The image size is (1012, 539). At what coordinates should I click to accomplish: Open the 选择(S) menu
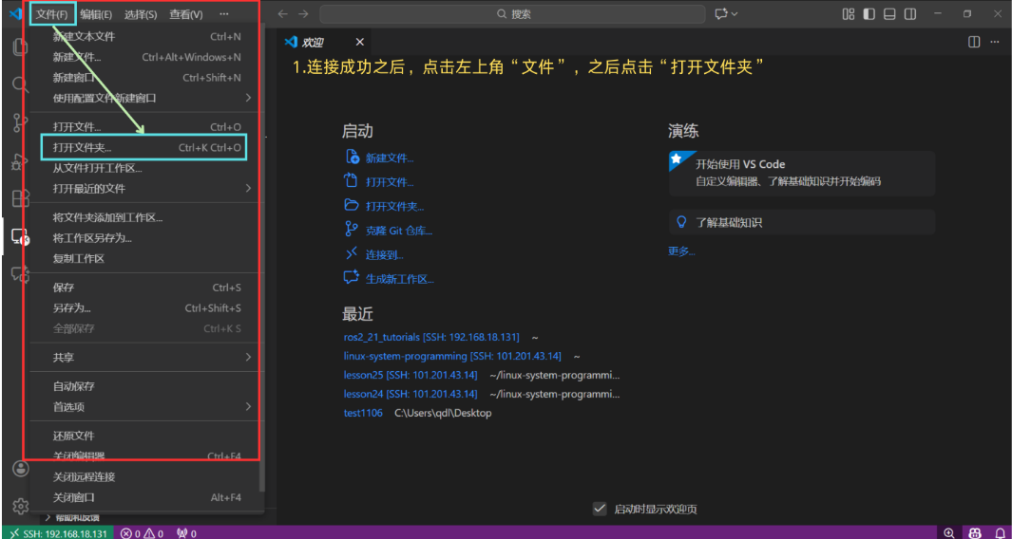tap(140, 13)
